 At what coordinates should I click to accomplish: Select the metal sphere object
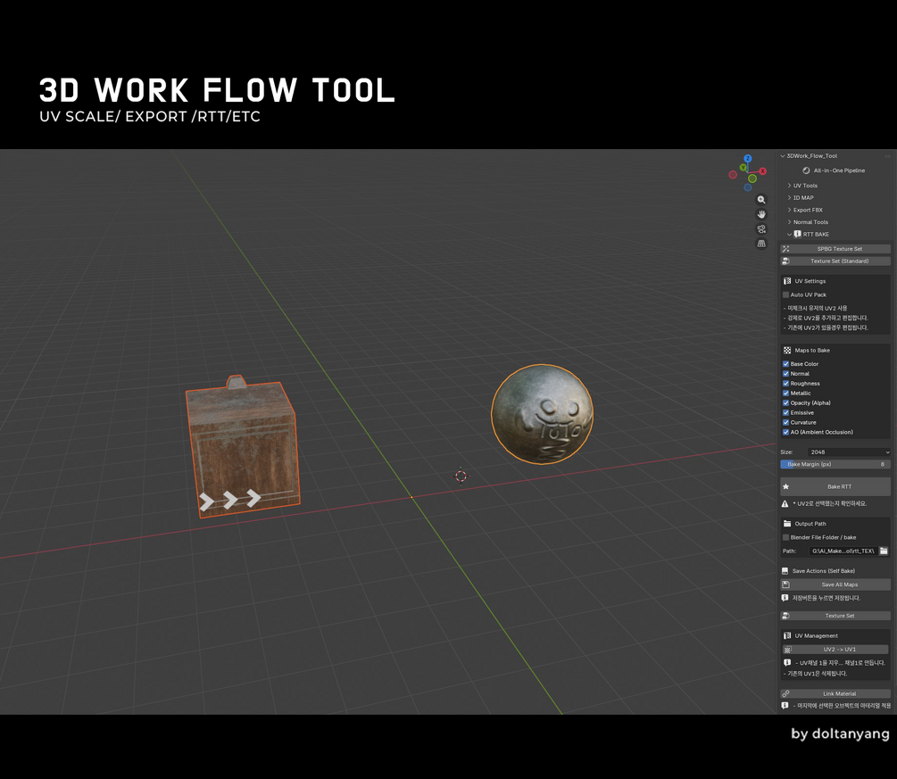click(542, 413)
